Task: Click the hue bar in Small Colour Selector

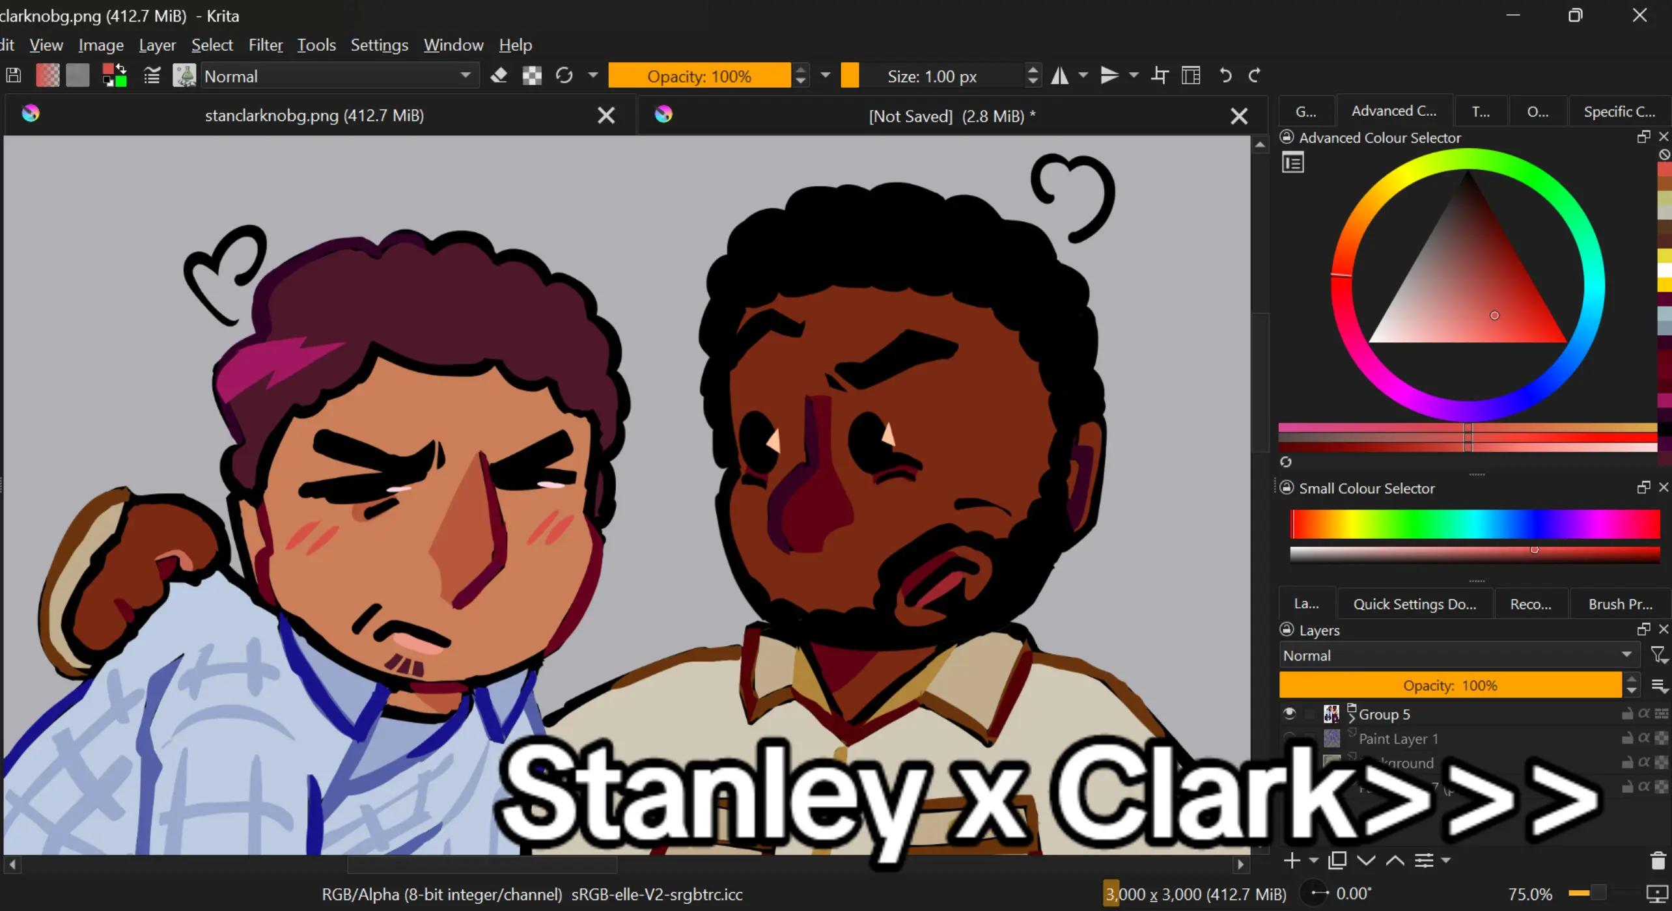Action: click(1475, 524)
